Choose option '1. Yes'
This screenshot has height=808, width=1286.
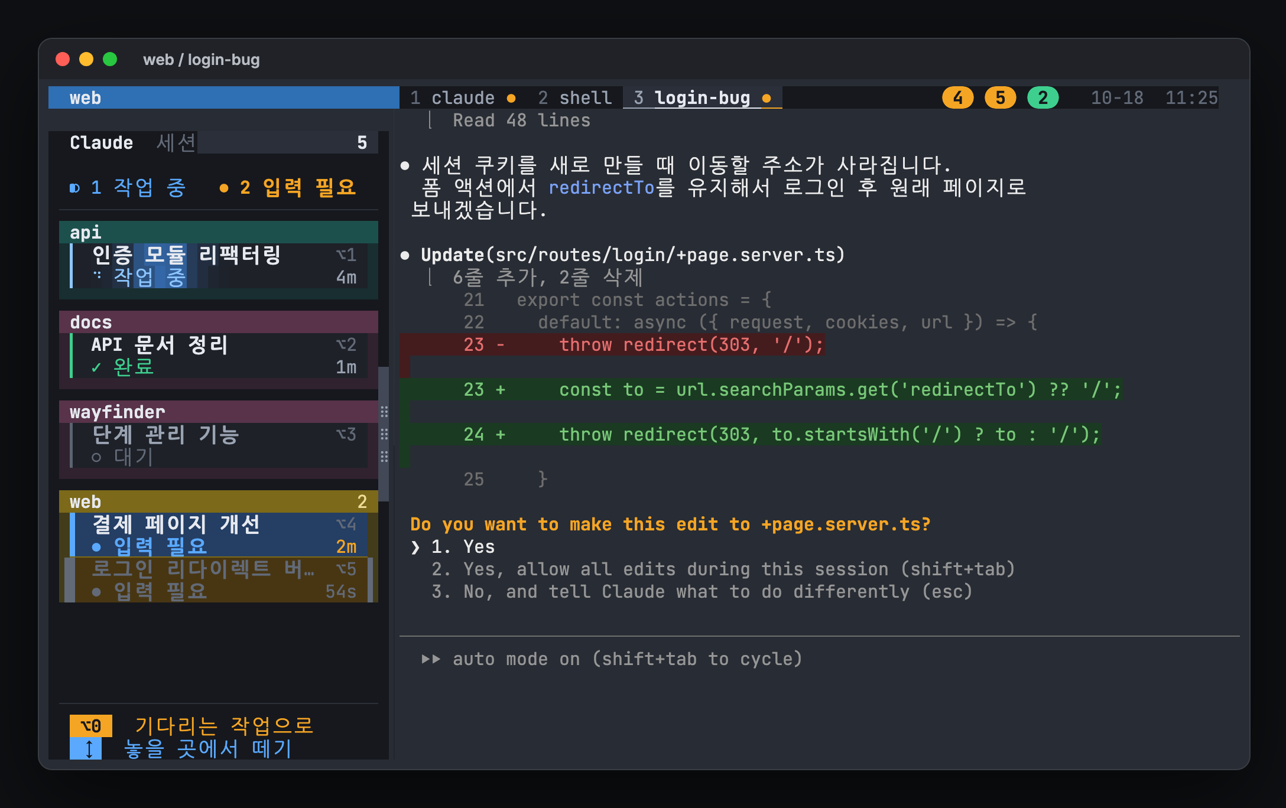coord(463,547)
